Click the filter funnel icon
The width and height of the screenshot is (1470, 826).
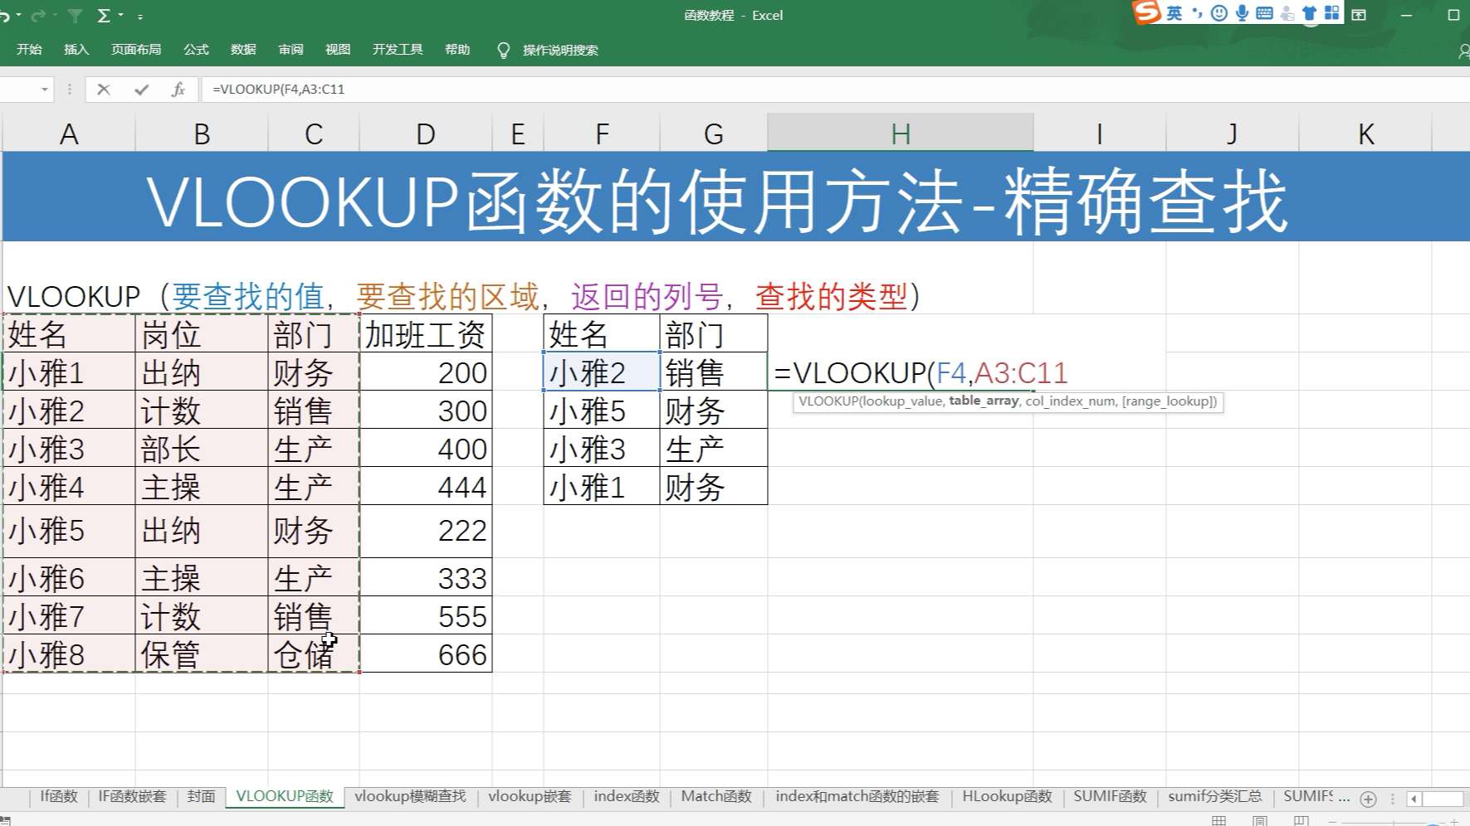pos(75,16)
